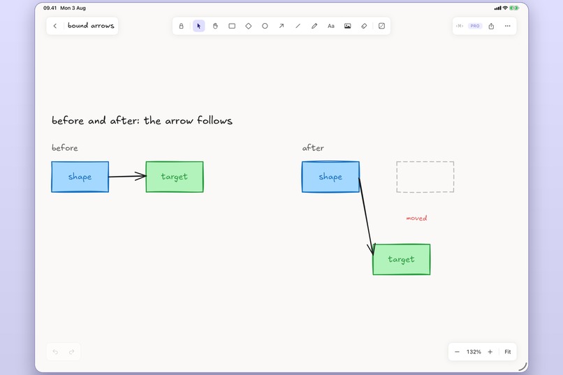Zoom in with the plus button
Viewport: 563px width, 375px height.
point(490,352)
